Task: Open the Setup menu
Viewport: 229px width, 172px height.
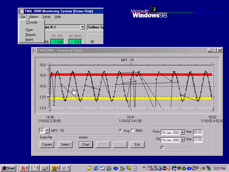Action: tap(46, 17)
